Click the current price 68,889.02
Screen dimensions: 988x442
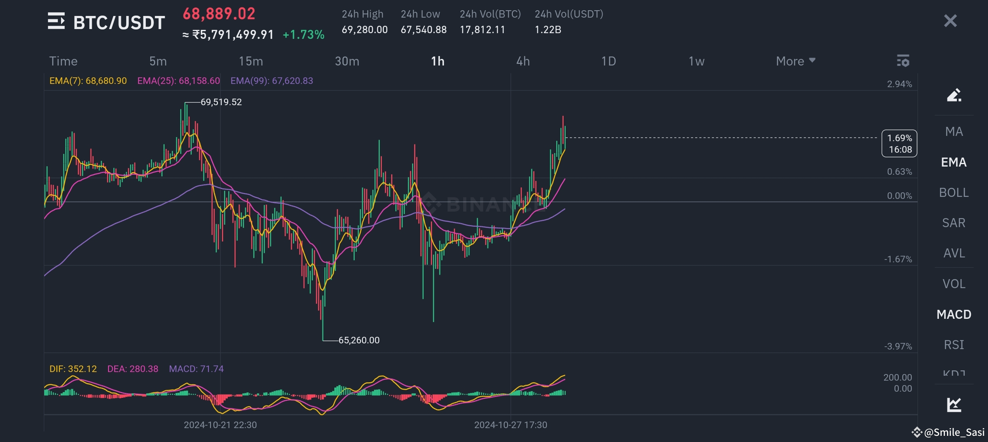pyautogui.click(x=218, y=14)
